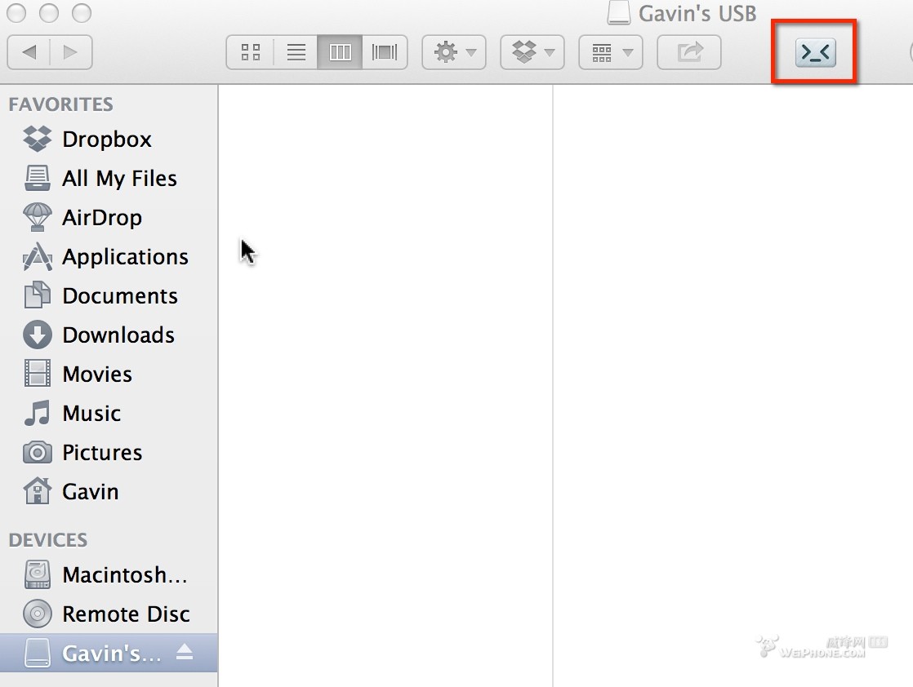The width and height of the screenshot is (913, 687).
Task: Click the Gavin's USB title drive icon
Action: (x=618, y=12)
